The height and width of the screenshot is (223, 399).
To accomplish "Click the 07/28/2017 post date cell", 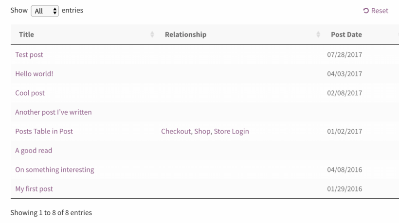I will pos(345,54).
